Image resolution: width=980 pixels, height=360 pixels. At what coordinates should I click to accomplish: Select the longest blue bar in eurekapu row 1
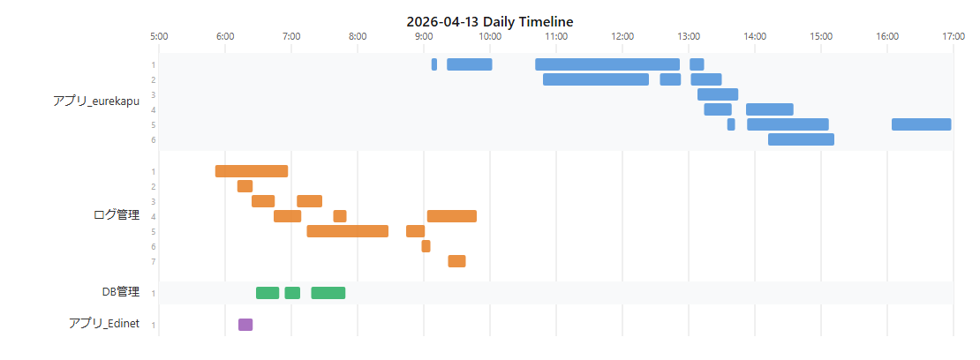click(607, 64)
